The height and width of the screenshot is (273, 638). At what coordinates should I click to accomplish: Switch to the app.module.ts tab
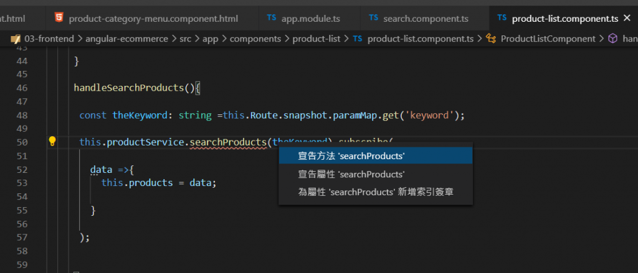tap(306, 19)
